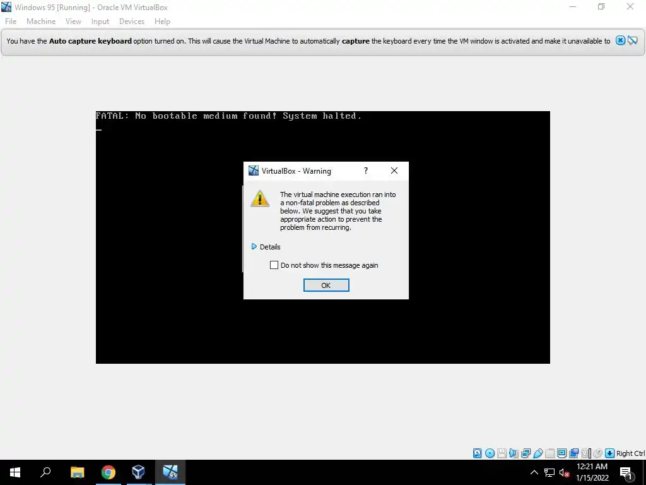This screenshot has height=485, width=646.
Task: Minimize the VirtualBox window
Action: [573, 6]
